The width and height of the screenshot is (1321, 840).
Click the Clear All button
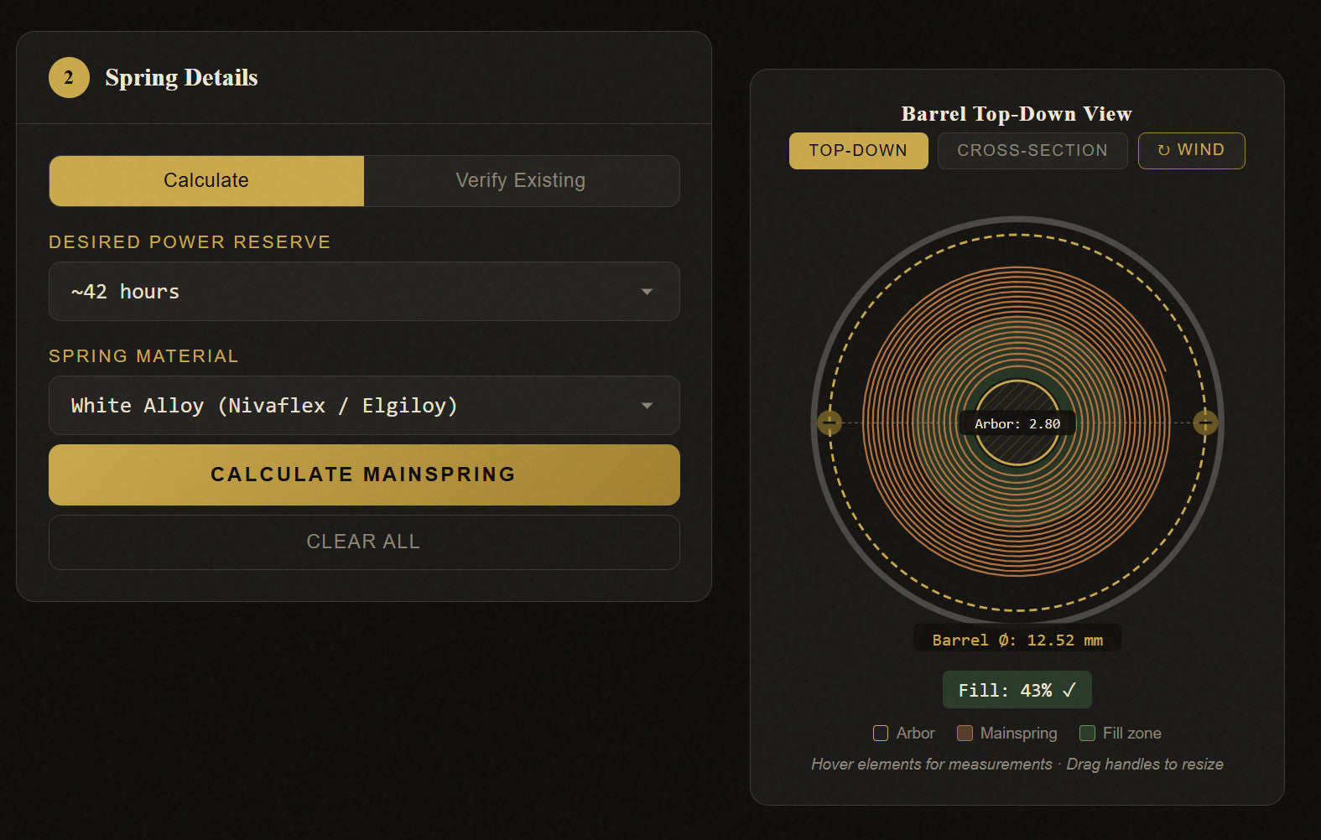364,542
